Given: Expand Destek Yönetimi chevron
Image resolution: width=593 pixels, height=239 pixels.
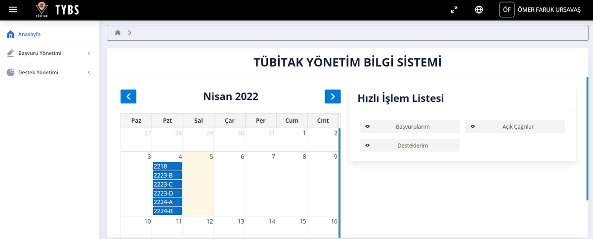Looking at the screenshot, I should [x=88, y=72].
